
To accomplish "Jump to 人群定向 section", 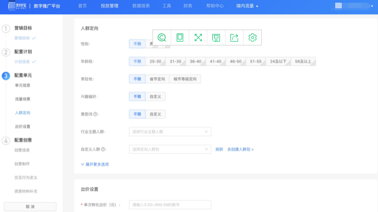I will [x=22, y=113].
